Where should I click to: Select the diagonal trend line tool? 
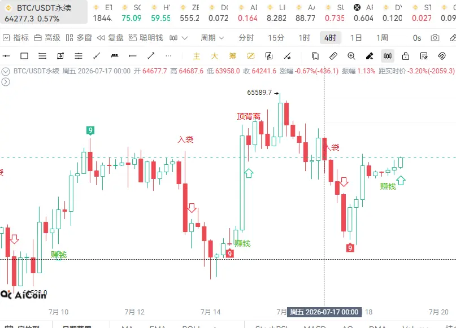click(x=97, y=56)
